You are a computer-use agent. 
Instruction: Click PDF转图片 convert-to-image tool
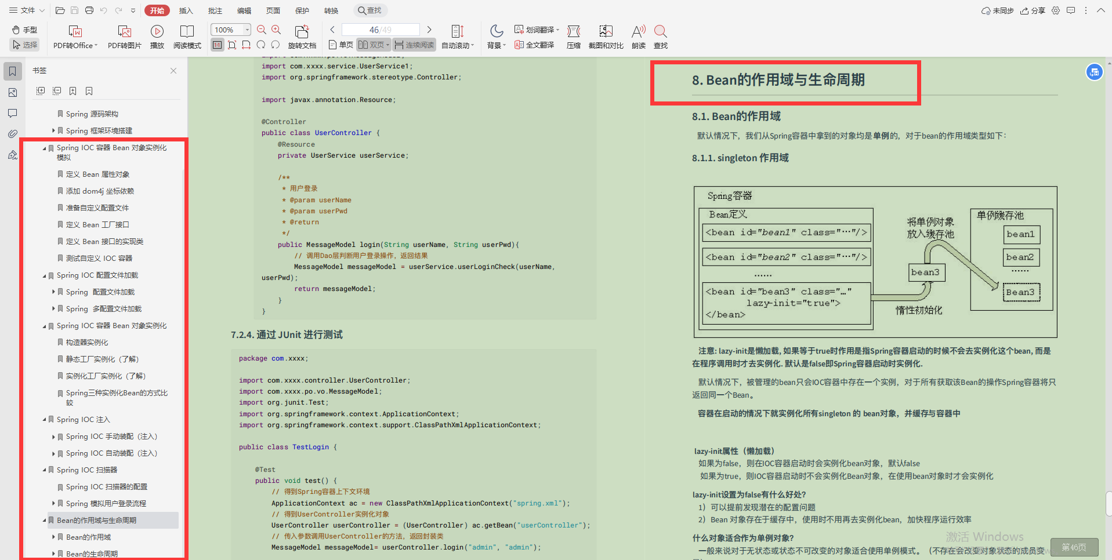pyautogui.click(x=125, y=37)
